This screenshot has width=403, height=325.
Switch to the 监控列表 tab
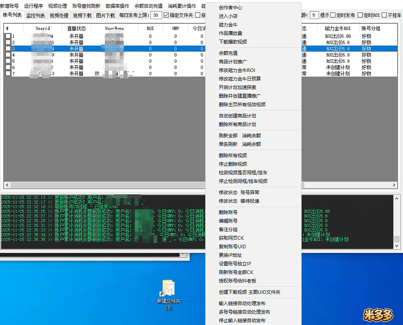coord(35,15)
